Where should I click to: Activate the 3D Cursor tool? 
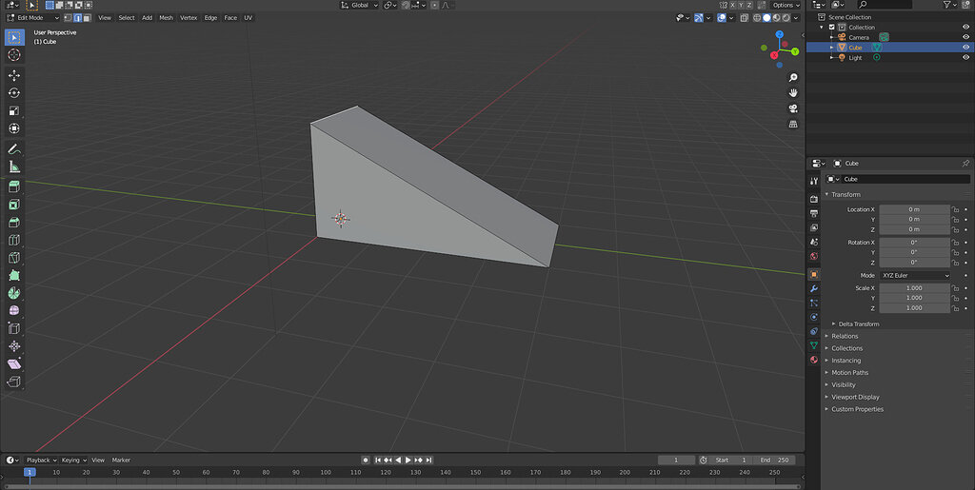pyautogui.click(x=14, y=55)
